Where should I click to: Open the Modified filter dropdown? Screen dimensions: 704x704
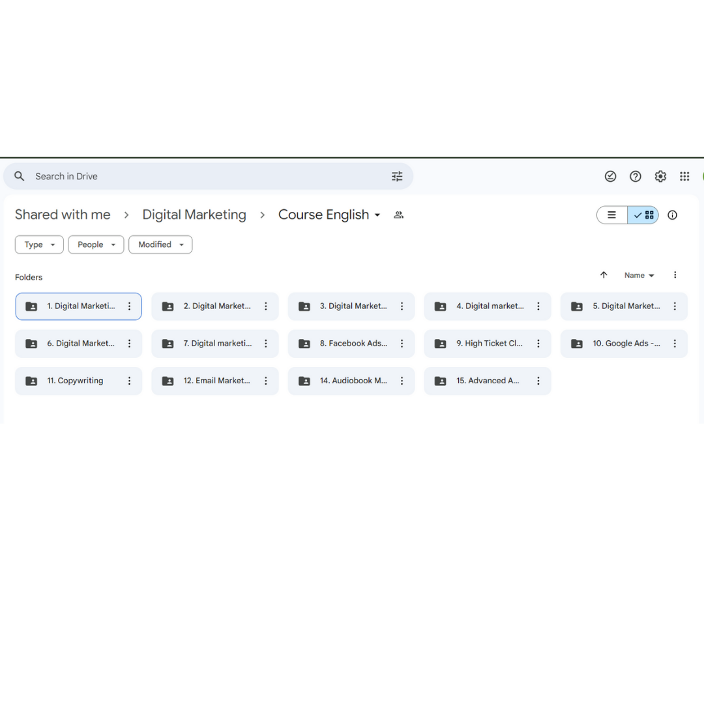coord(160,244)
